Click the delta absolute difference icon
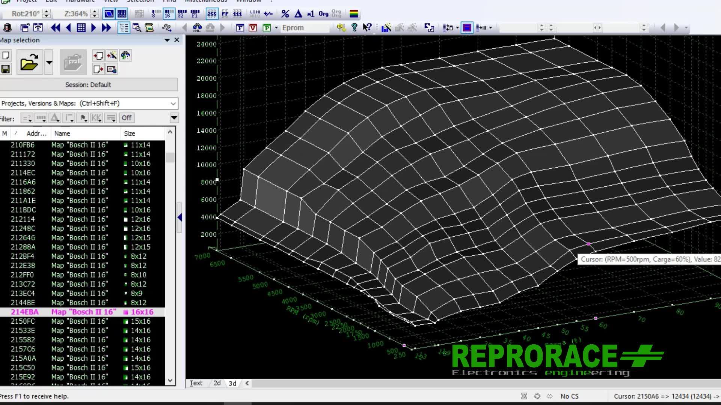Viewport: 721px width, 405px height. click(298, 14)
